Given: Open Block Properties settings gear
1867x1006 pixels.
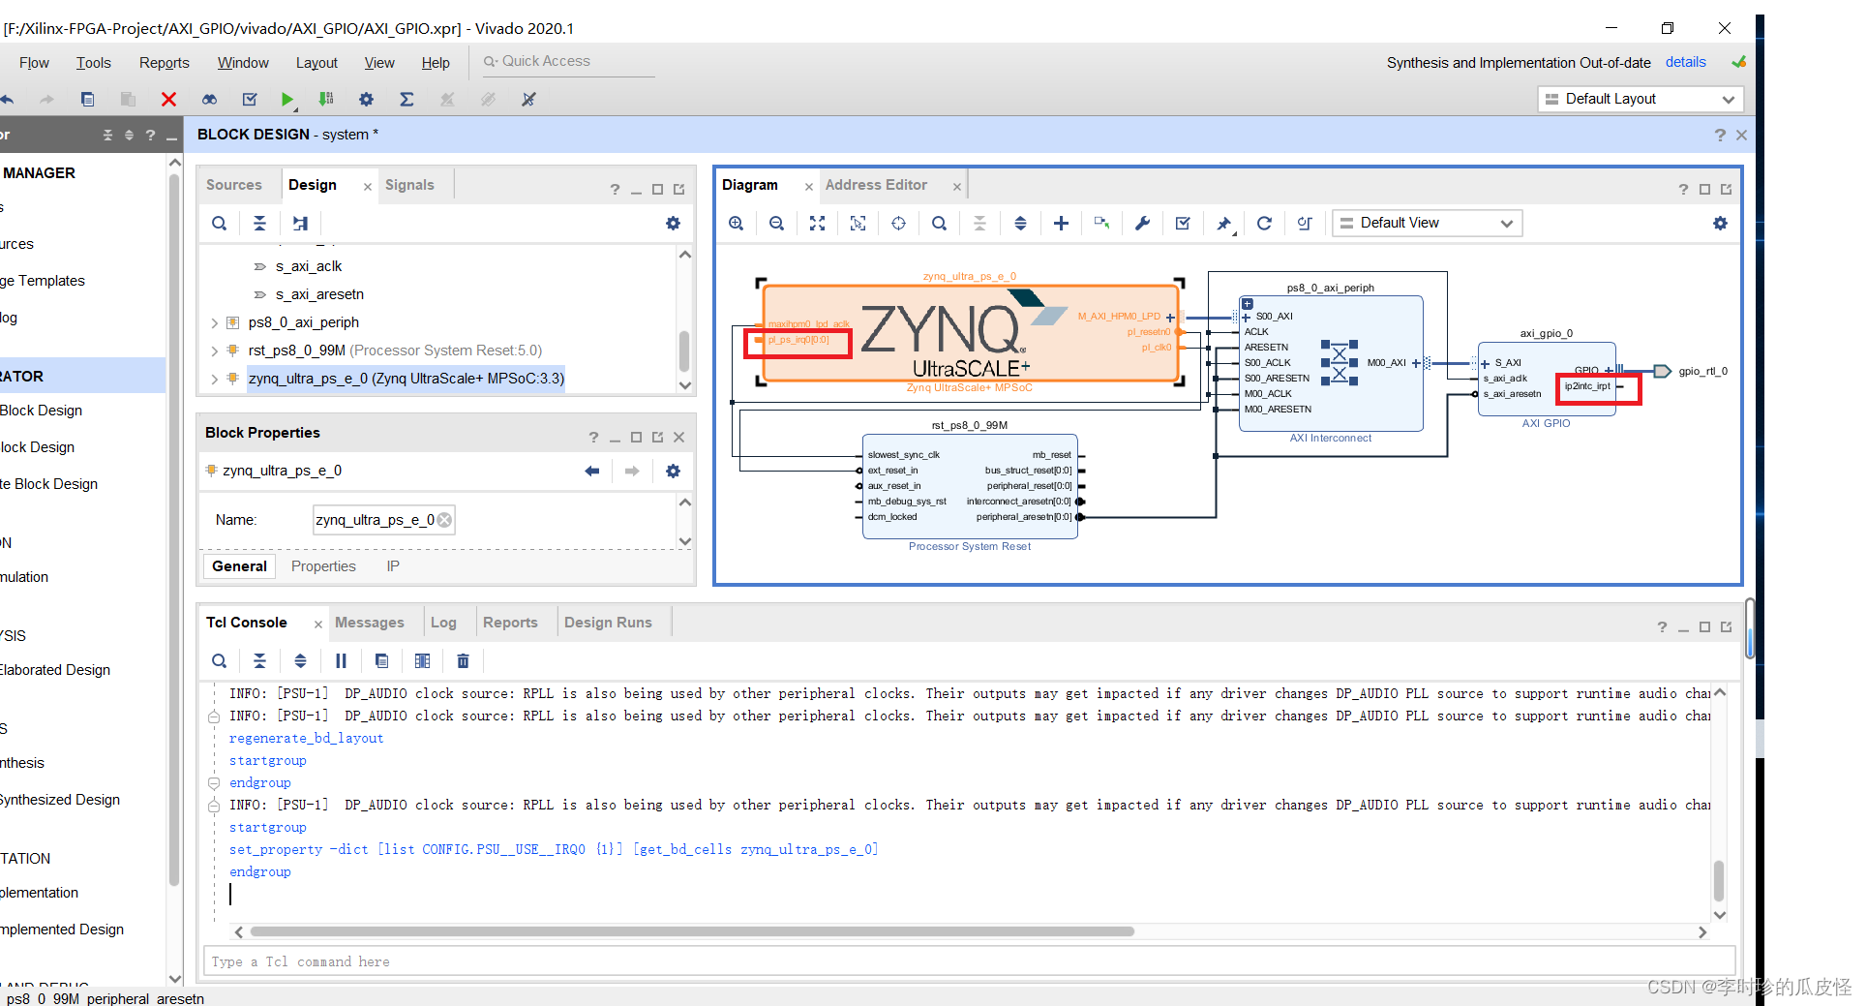Looking at the screenshot, I should 673,472.
